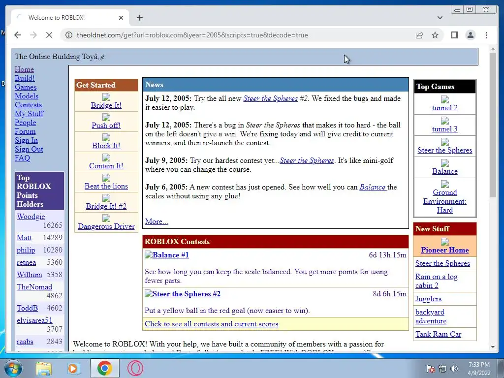504x378 pixels.
Task: Open the Jugglers link
Action: coord(429,299)
